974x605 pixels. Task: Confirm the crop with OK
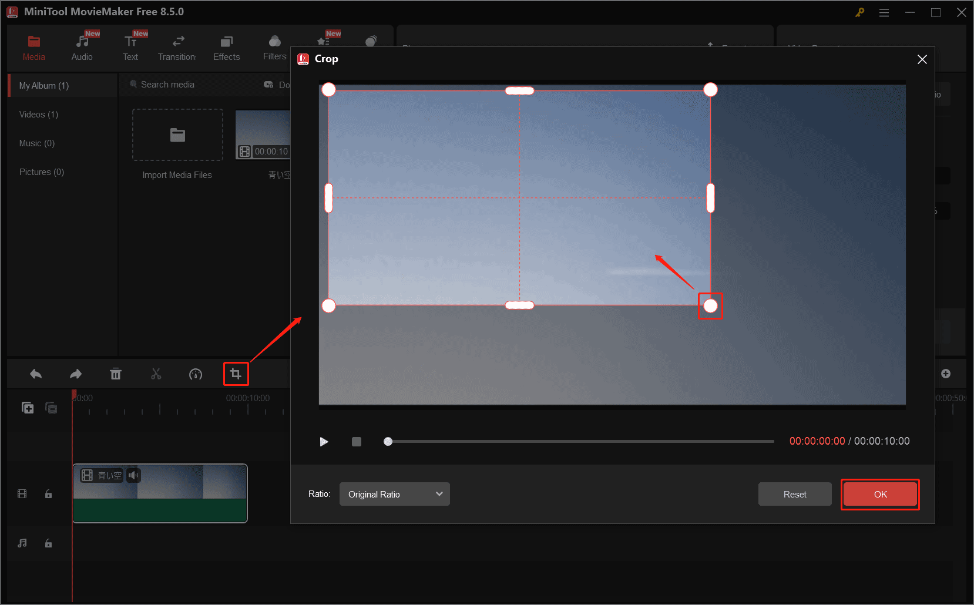click(x=879, y=494)
